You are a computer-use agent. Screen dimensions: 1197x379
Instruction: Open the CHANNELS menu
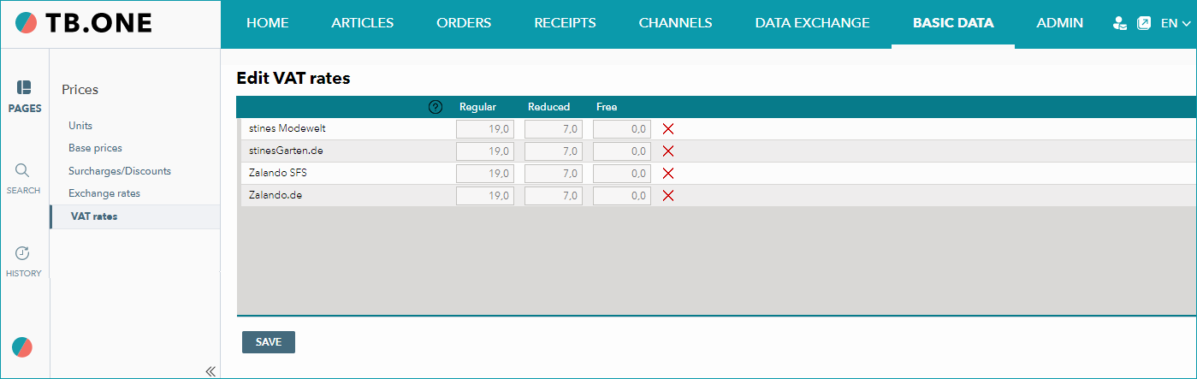(676, 23)
